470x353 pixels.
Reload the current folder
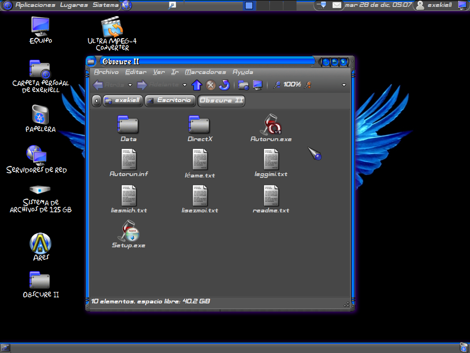224,85
